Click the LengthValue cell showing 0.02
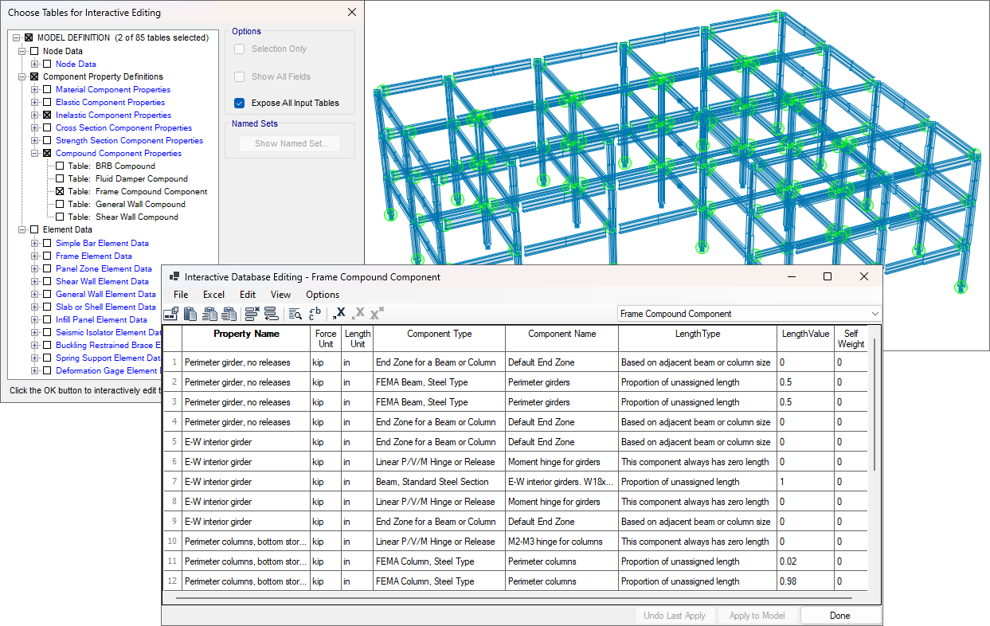This screenshot has width=990, height=626. click(805, 561)
